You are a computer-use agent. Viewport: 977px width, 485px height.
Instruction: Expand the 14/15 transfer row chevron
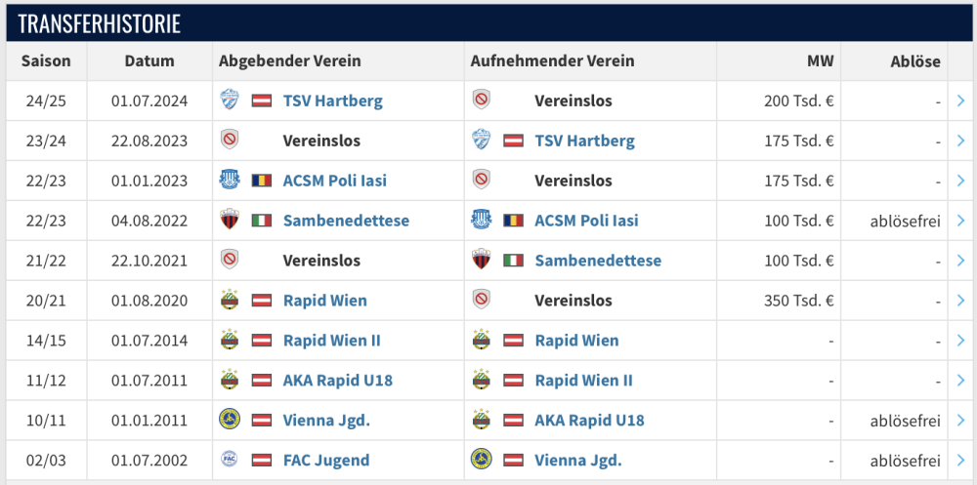point(961,341)
